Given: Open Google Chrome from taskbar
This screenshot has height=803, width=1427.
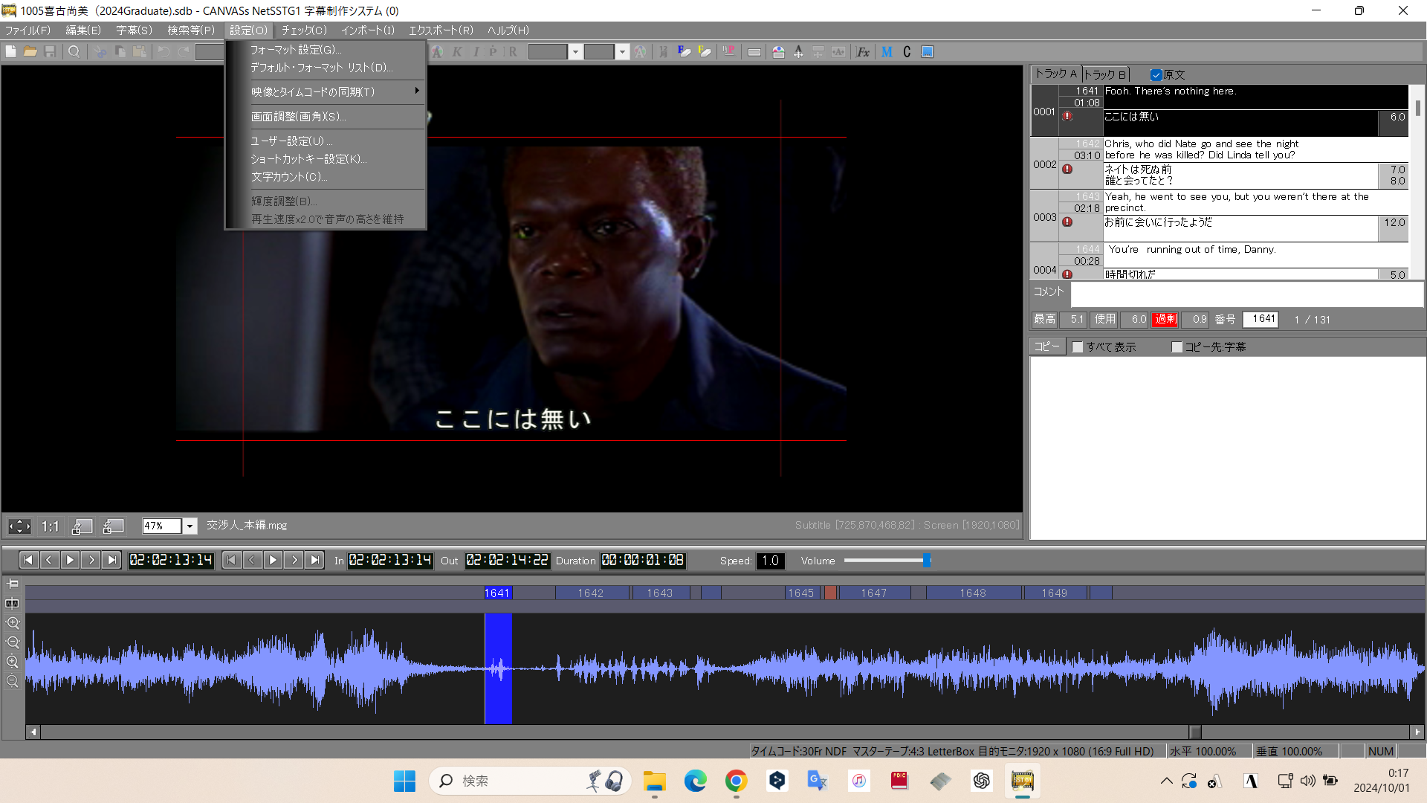Looking at the screenshot, I should (x=736, y=781).
